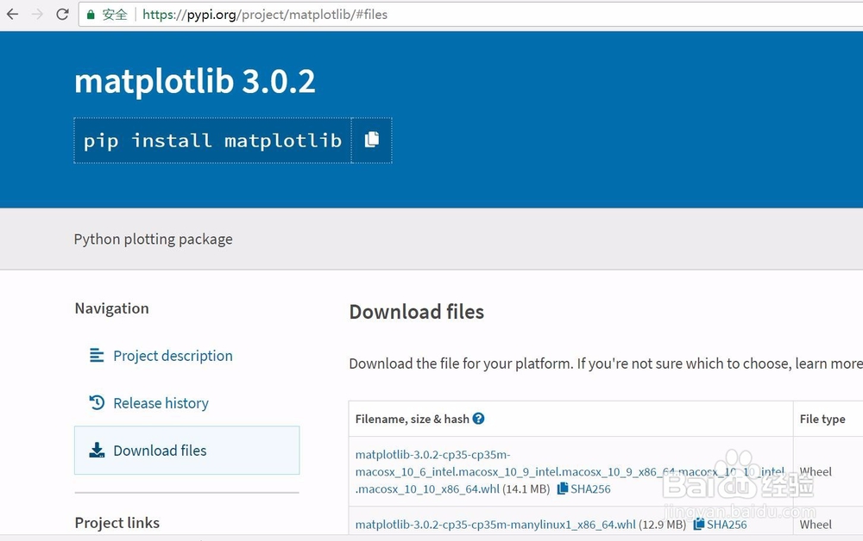Click the Project description list icon
The image size is (863, 541).
pyautogui.click(x=97, y=355)
